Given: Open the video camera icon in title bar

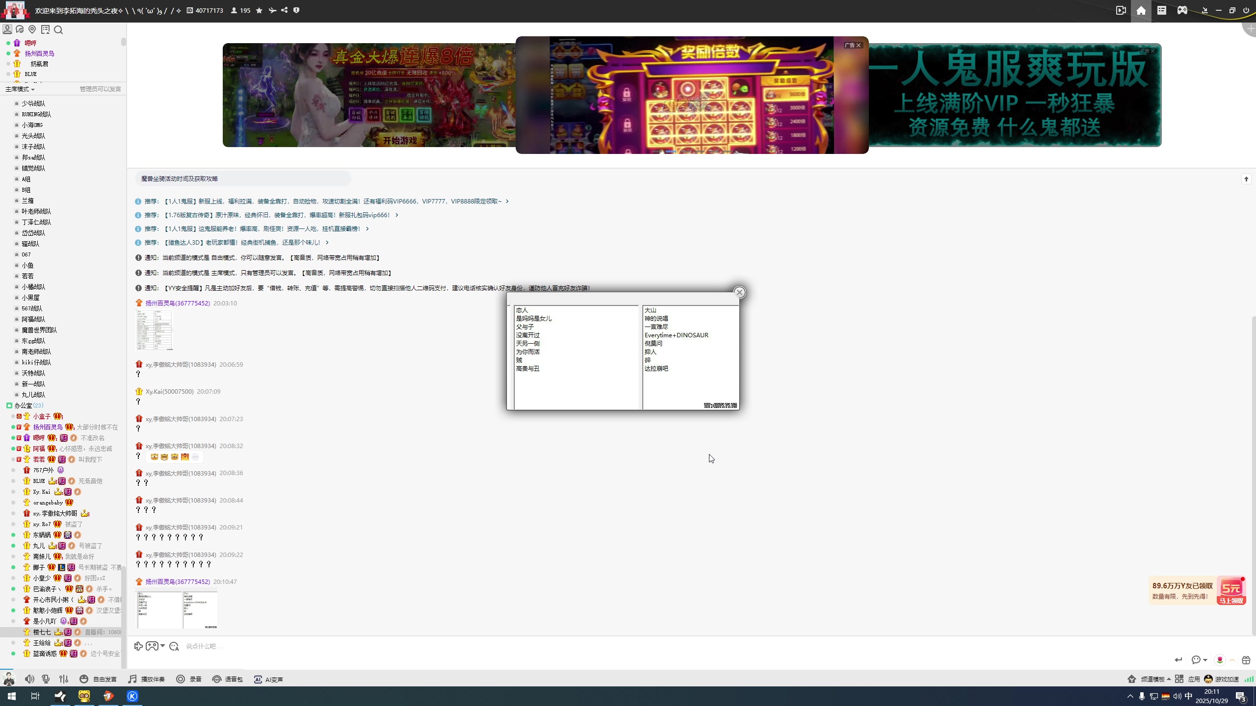Looking at the screenshot, I should (1121, 10).
